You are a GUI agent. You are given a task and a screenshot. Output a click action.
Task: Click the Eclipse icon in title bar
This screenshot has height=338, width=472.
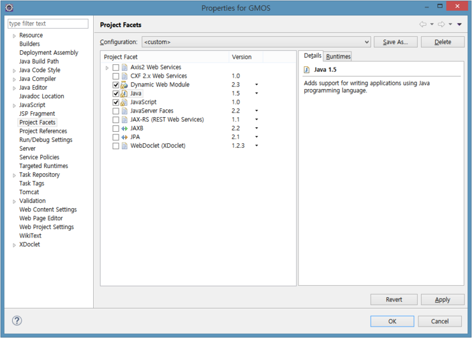pos(10,8)
